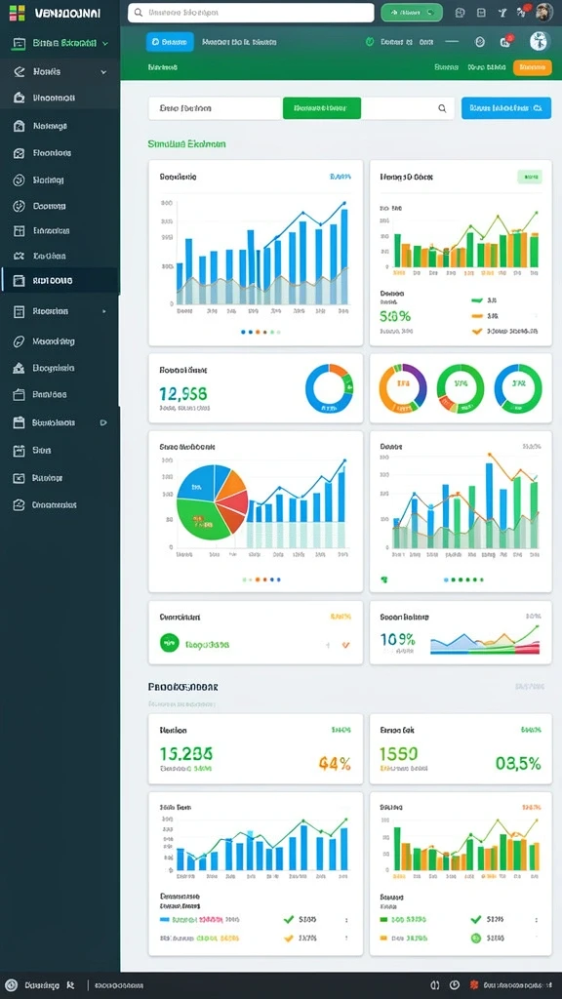Click into the search field in the top bar
562x999 pixels.
251,13
